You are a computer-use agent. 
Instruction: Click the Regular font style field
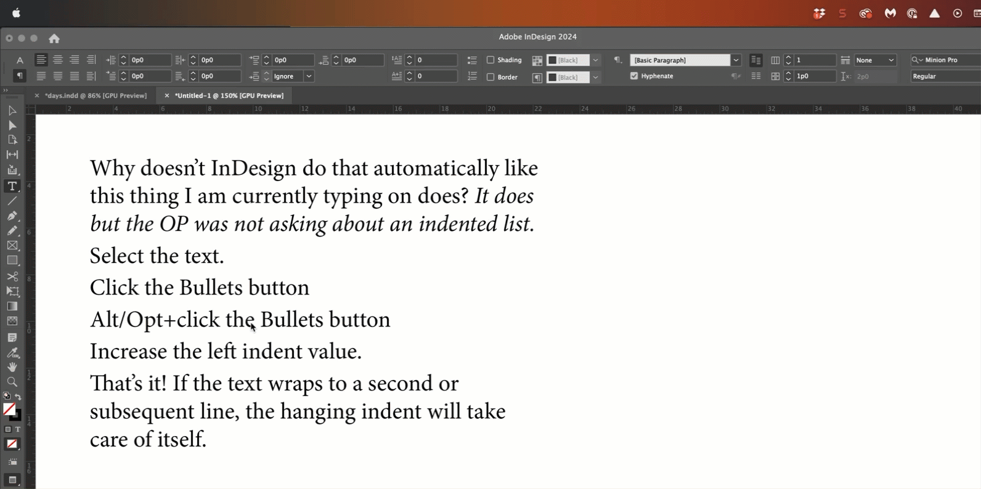(x=946, y=76)
